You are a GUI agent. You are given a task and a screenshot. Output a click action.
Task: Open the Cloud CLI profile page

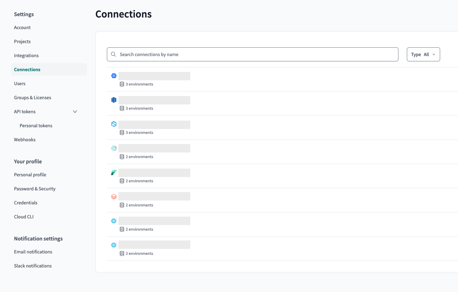(24, 217)
